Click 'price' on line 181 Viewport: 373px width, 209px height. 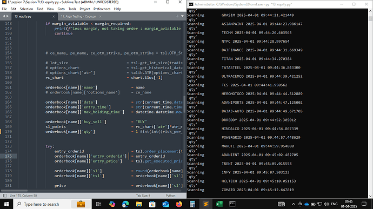(60, 185)
